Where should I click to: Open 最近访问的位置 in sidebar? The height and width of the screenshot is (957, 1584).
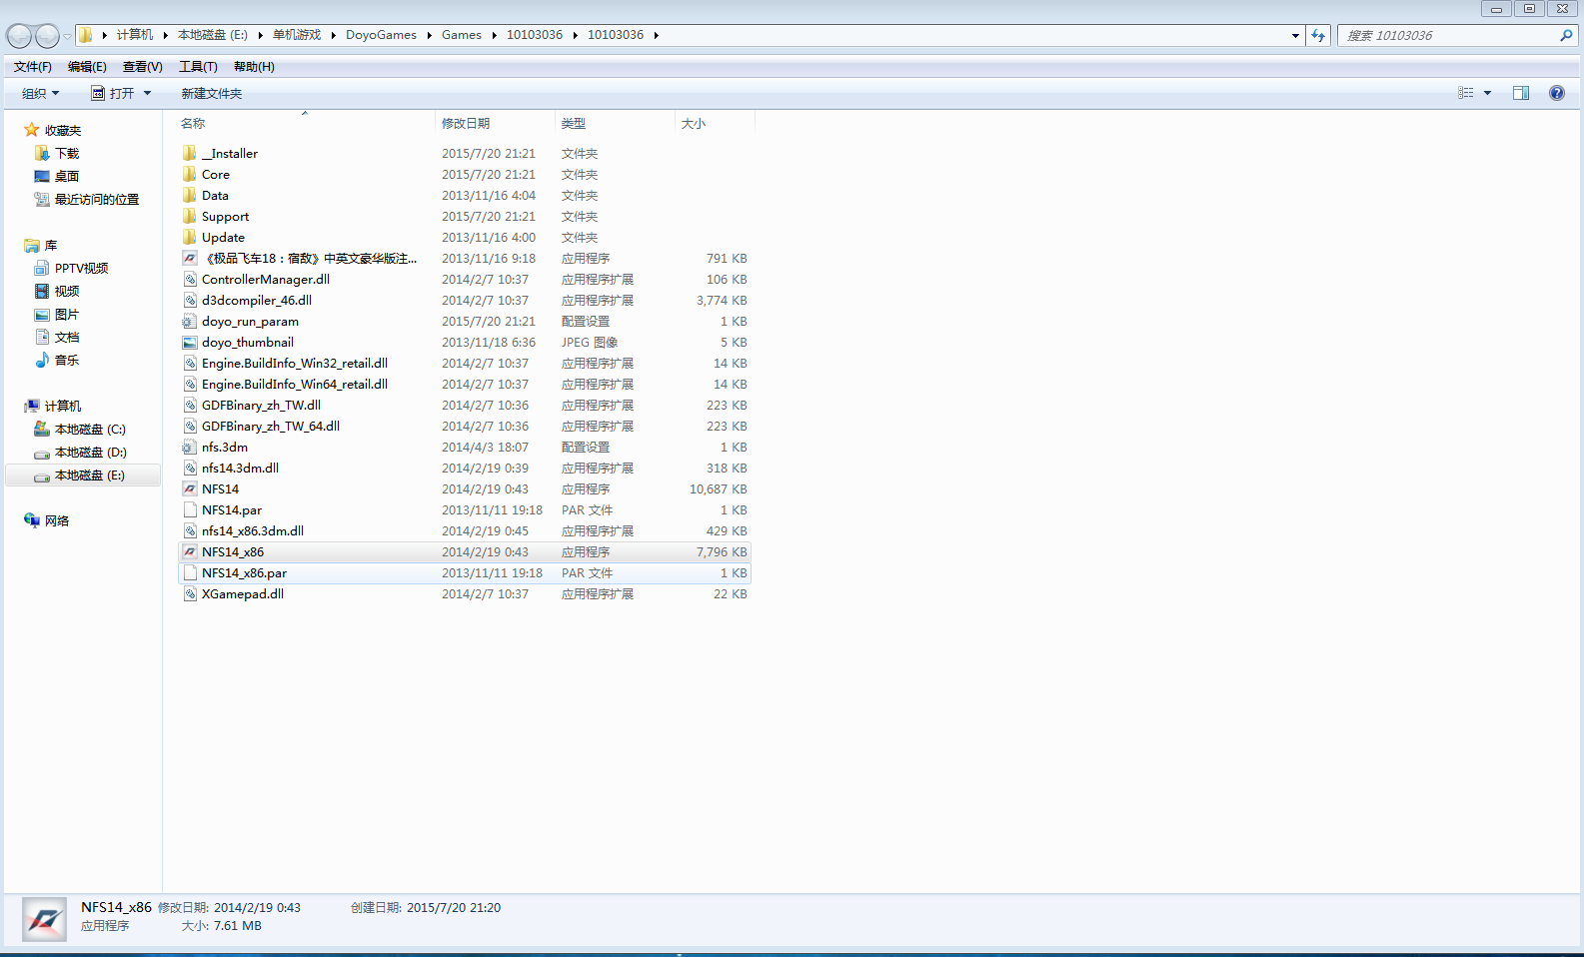[96, 199]
